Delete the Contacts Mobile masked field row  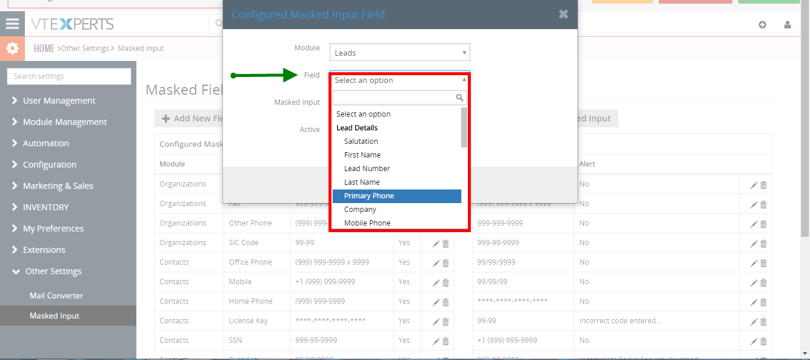tap(446, 282)
